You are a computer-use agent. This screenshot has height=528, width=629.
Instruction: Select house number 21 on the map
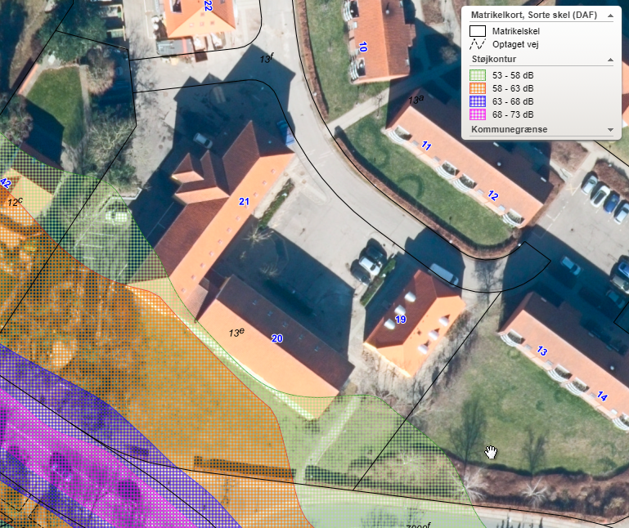point(244,202)
